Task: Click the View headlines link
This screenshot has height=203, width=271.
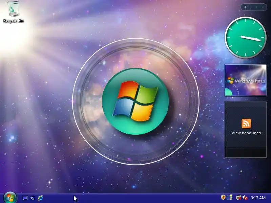Action: (246, 133)
